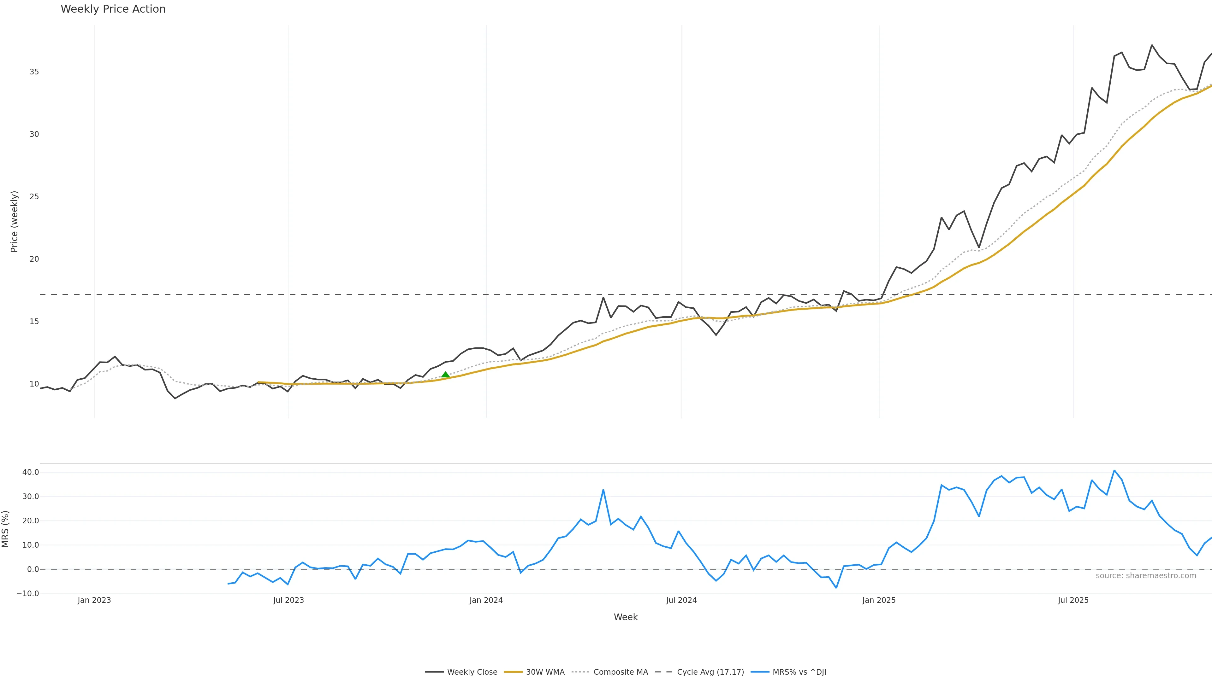Click the Jul 2024 x-axis tick label
This screenshot has height=681, width=1212.
pyautogui.click(x=681, y=600)
